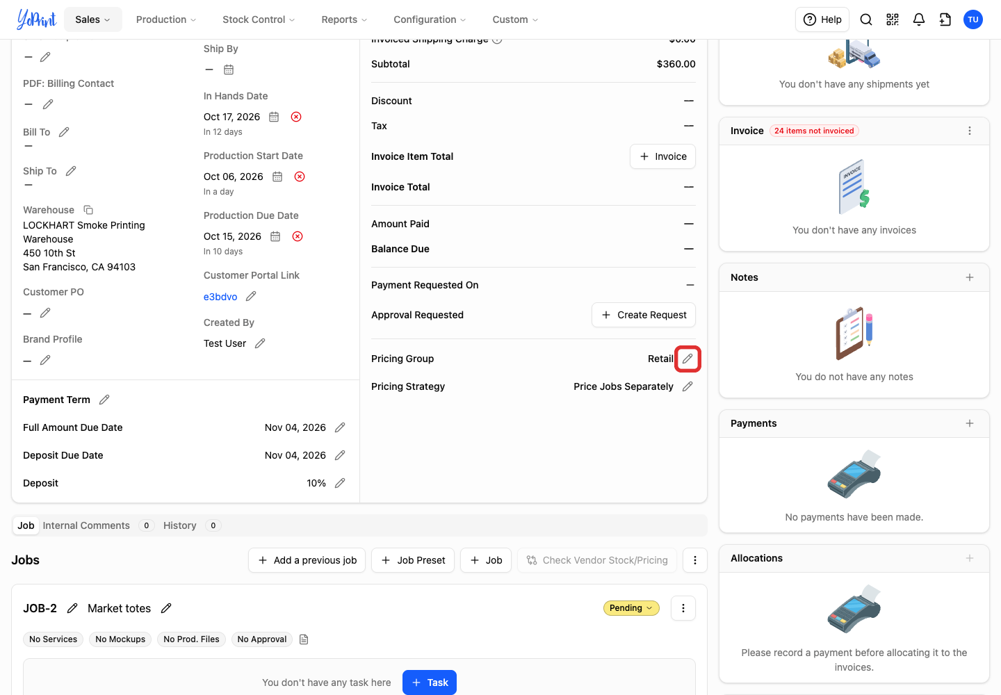The width and height of the screenshot is (1001, 695).
Task: Click Create Request for approval
Action: tap(644, 315)
